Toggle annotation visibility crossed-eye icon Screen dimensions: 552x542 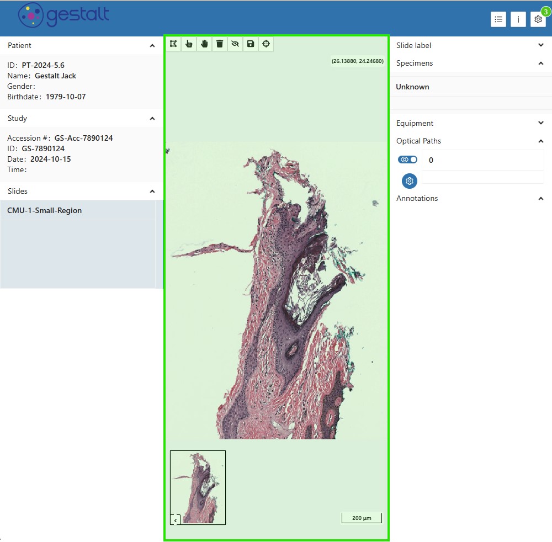pos(235,44)
